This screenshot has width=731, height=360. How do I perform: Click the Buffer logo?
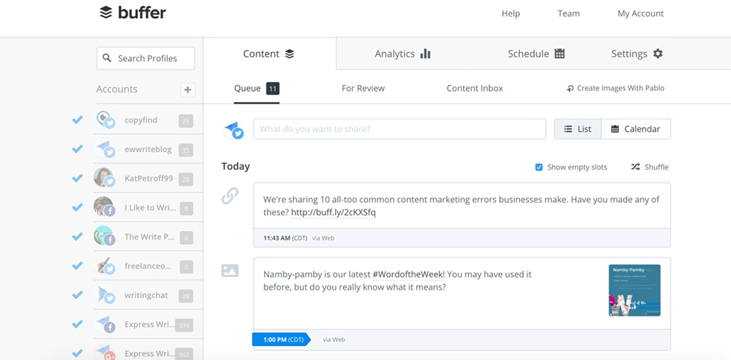point(133,13)
